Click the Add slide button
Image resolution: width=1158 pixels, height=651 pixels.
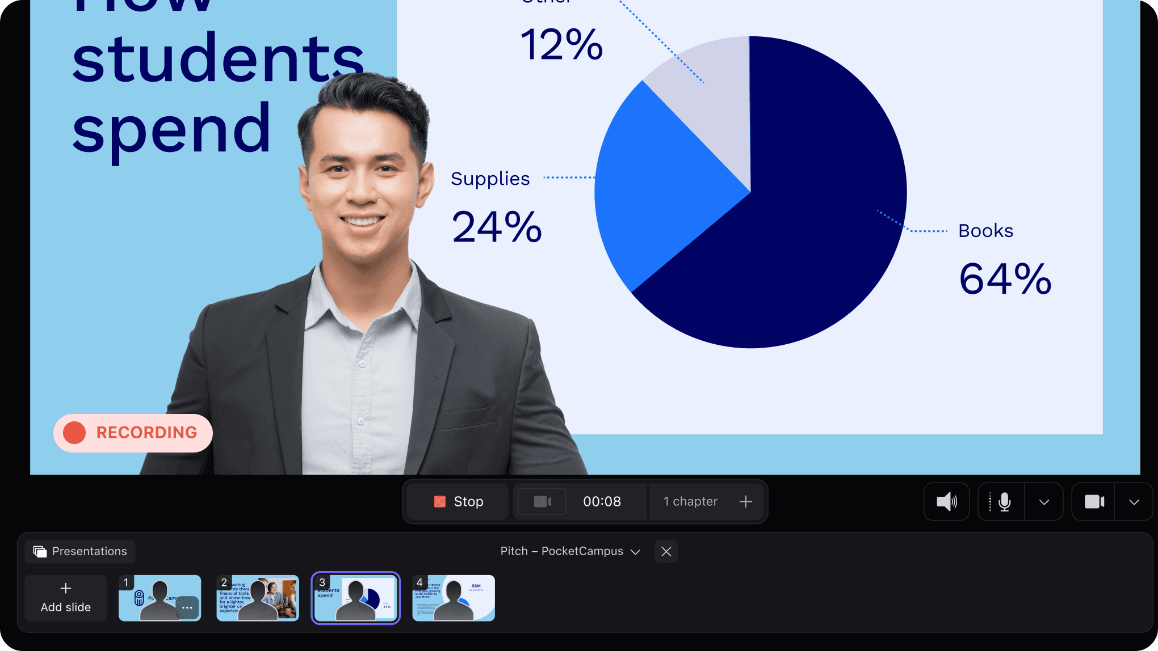[x=66, y=598]
